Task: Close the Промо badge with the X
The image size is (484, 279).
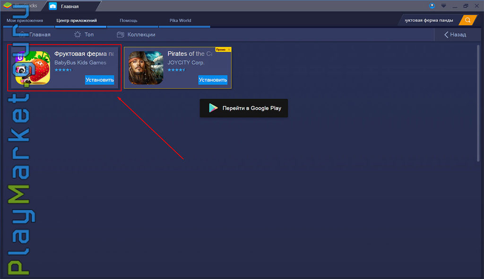Action: point(229,50)
